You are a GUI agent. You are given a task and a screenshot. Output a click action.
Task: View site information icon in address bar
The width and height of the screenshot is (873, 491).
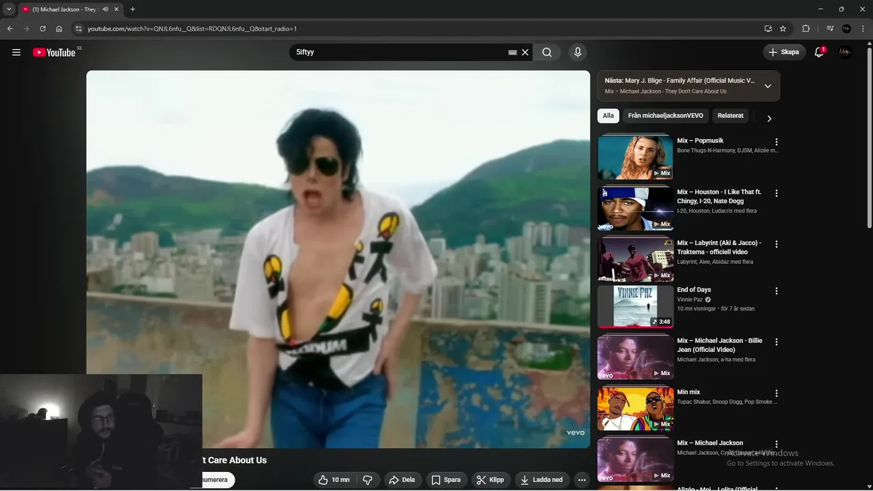tap(78, 29)
